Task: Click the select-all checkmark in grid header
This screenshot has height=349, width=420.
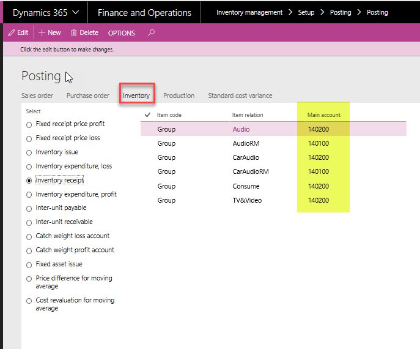Action: (x=147, y=115)
